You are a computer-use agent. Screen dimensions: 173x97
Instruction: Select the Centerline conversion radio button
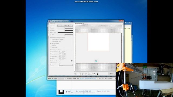pos(51,45)
